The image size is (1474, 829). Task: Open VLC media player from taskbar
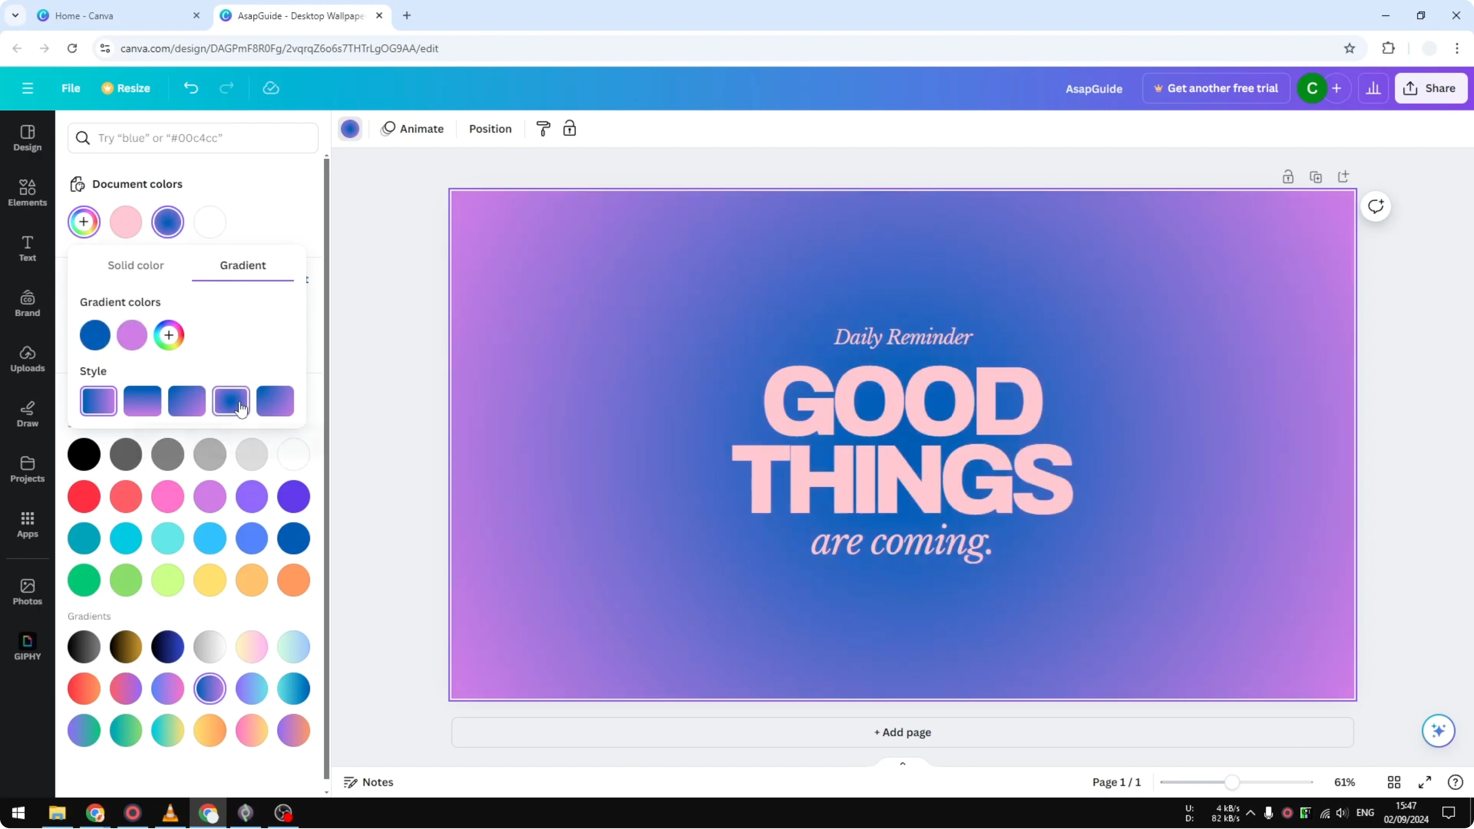pyautogui.click(x=170, y=813)
